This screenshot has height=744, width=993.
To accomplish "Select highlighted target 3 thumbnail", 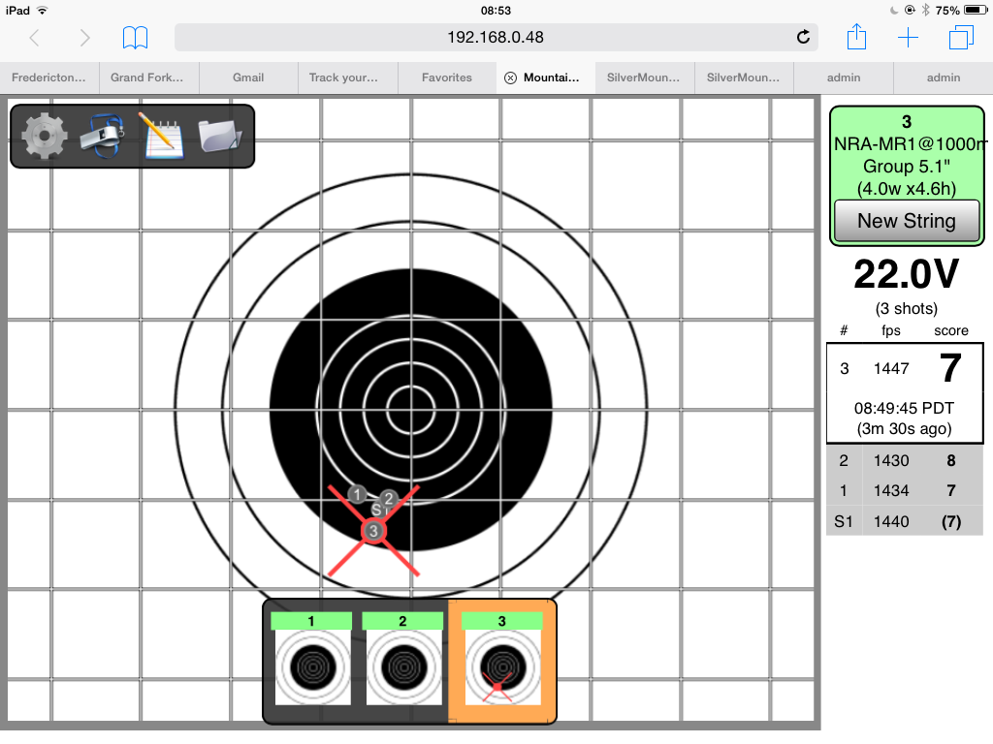I will click(501, 661).
